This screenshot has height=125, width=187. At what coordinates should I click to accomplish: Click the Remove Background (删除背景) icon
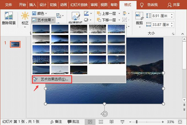(x=9, y=15)
